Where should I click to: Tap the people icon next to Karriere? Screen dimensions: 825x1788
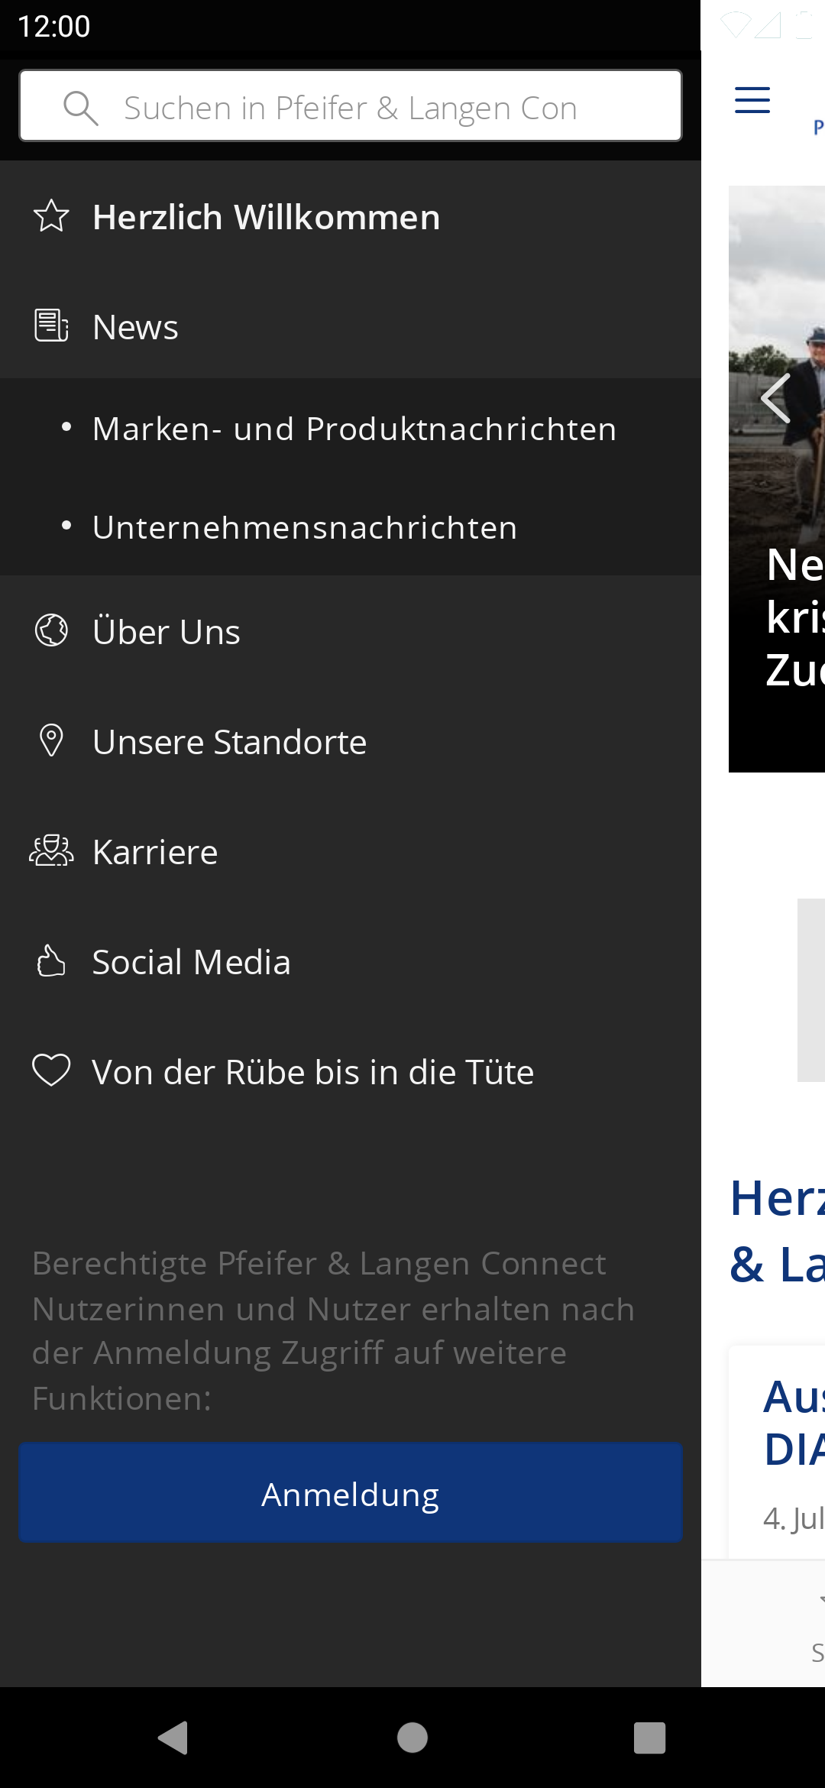pos(51,850)
